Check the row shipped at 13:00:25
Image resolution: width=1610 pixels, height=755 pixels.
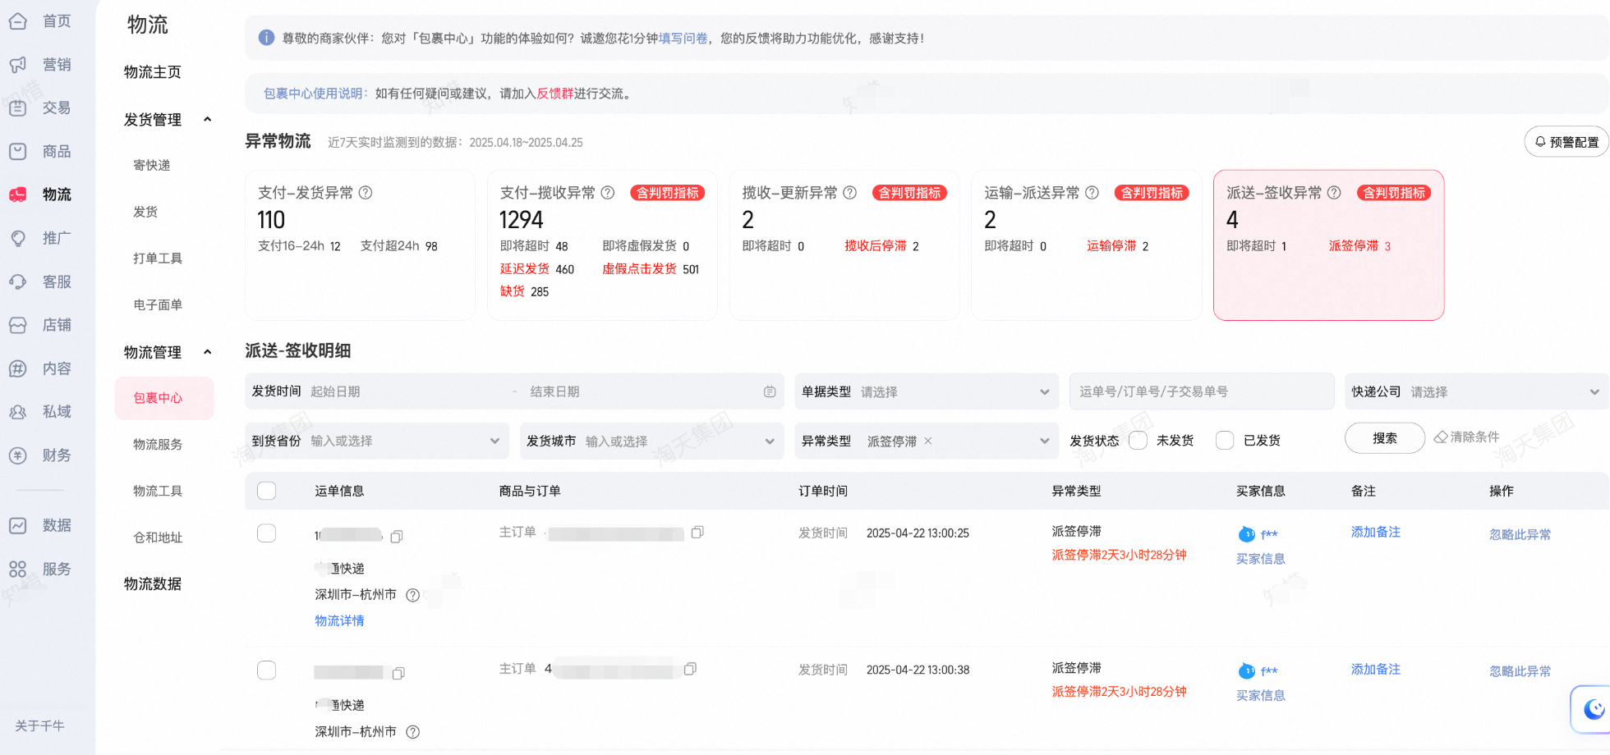click(267, 533)
